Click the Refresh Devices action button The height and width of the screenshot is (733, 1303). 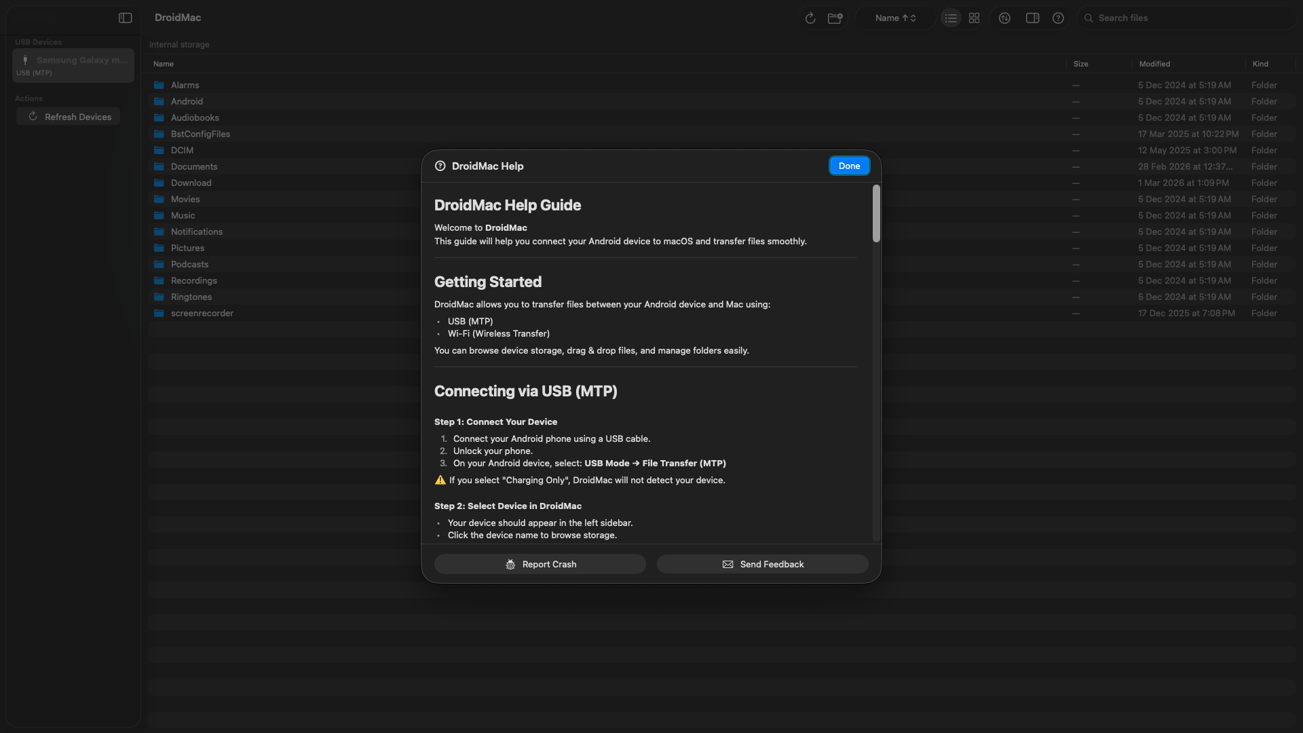coord(68,117)
